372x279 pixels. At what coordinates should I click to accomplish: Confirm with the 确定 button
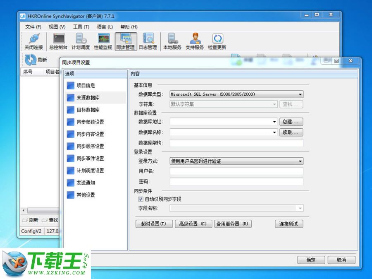click(x=311, y=260)
